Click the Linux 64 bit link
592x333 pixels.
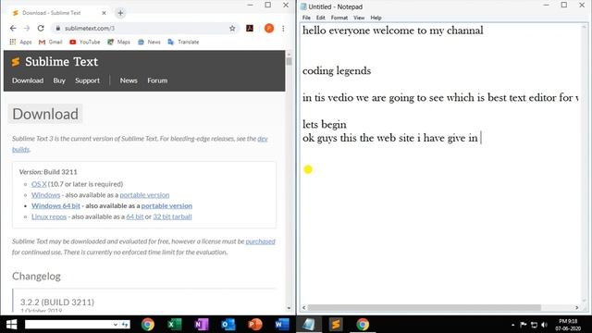pyautogui.click(x=135, y=216)
